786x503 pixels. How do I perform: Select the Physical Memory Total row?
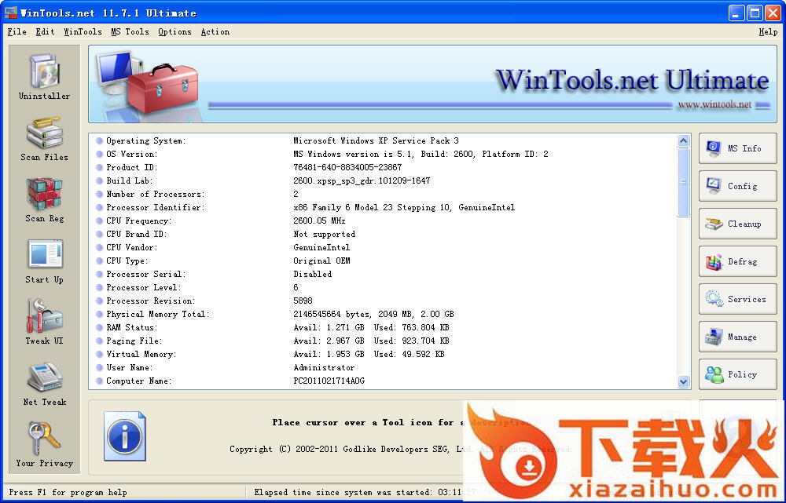[x=383, y=315]
